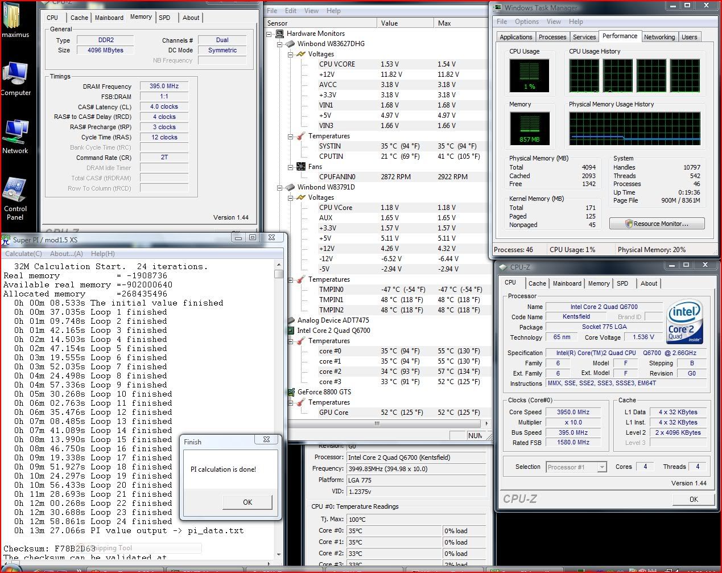Image resolution: width=722 pixels, height=573 pixels.
Task: Click the Intel Core 2 Quad logo
Action: point(684,320)
